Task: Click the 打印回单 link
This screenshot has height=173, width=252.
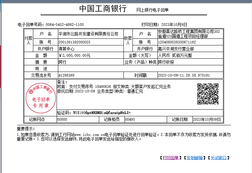Action: [170, 158]
